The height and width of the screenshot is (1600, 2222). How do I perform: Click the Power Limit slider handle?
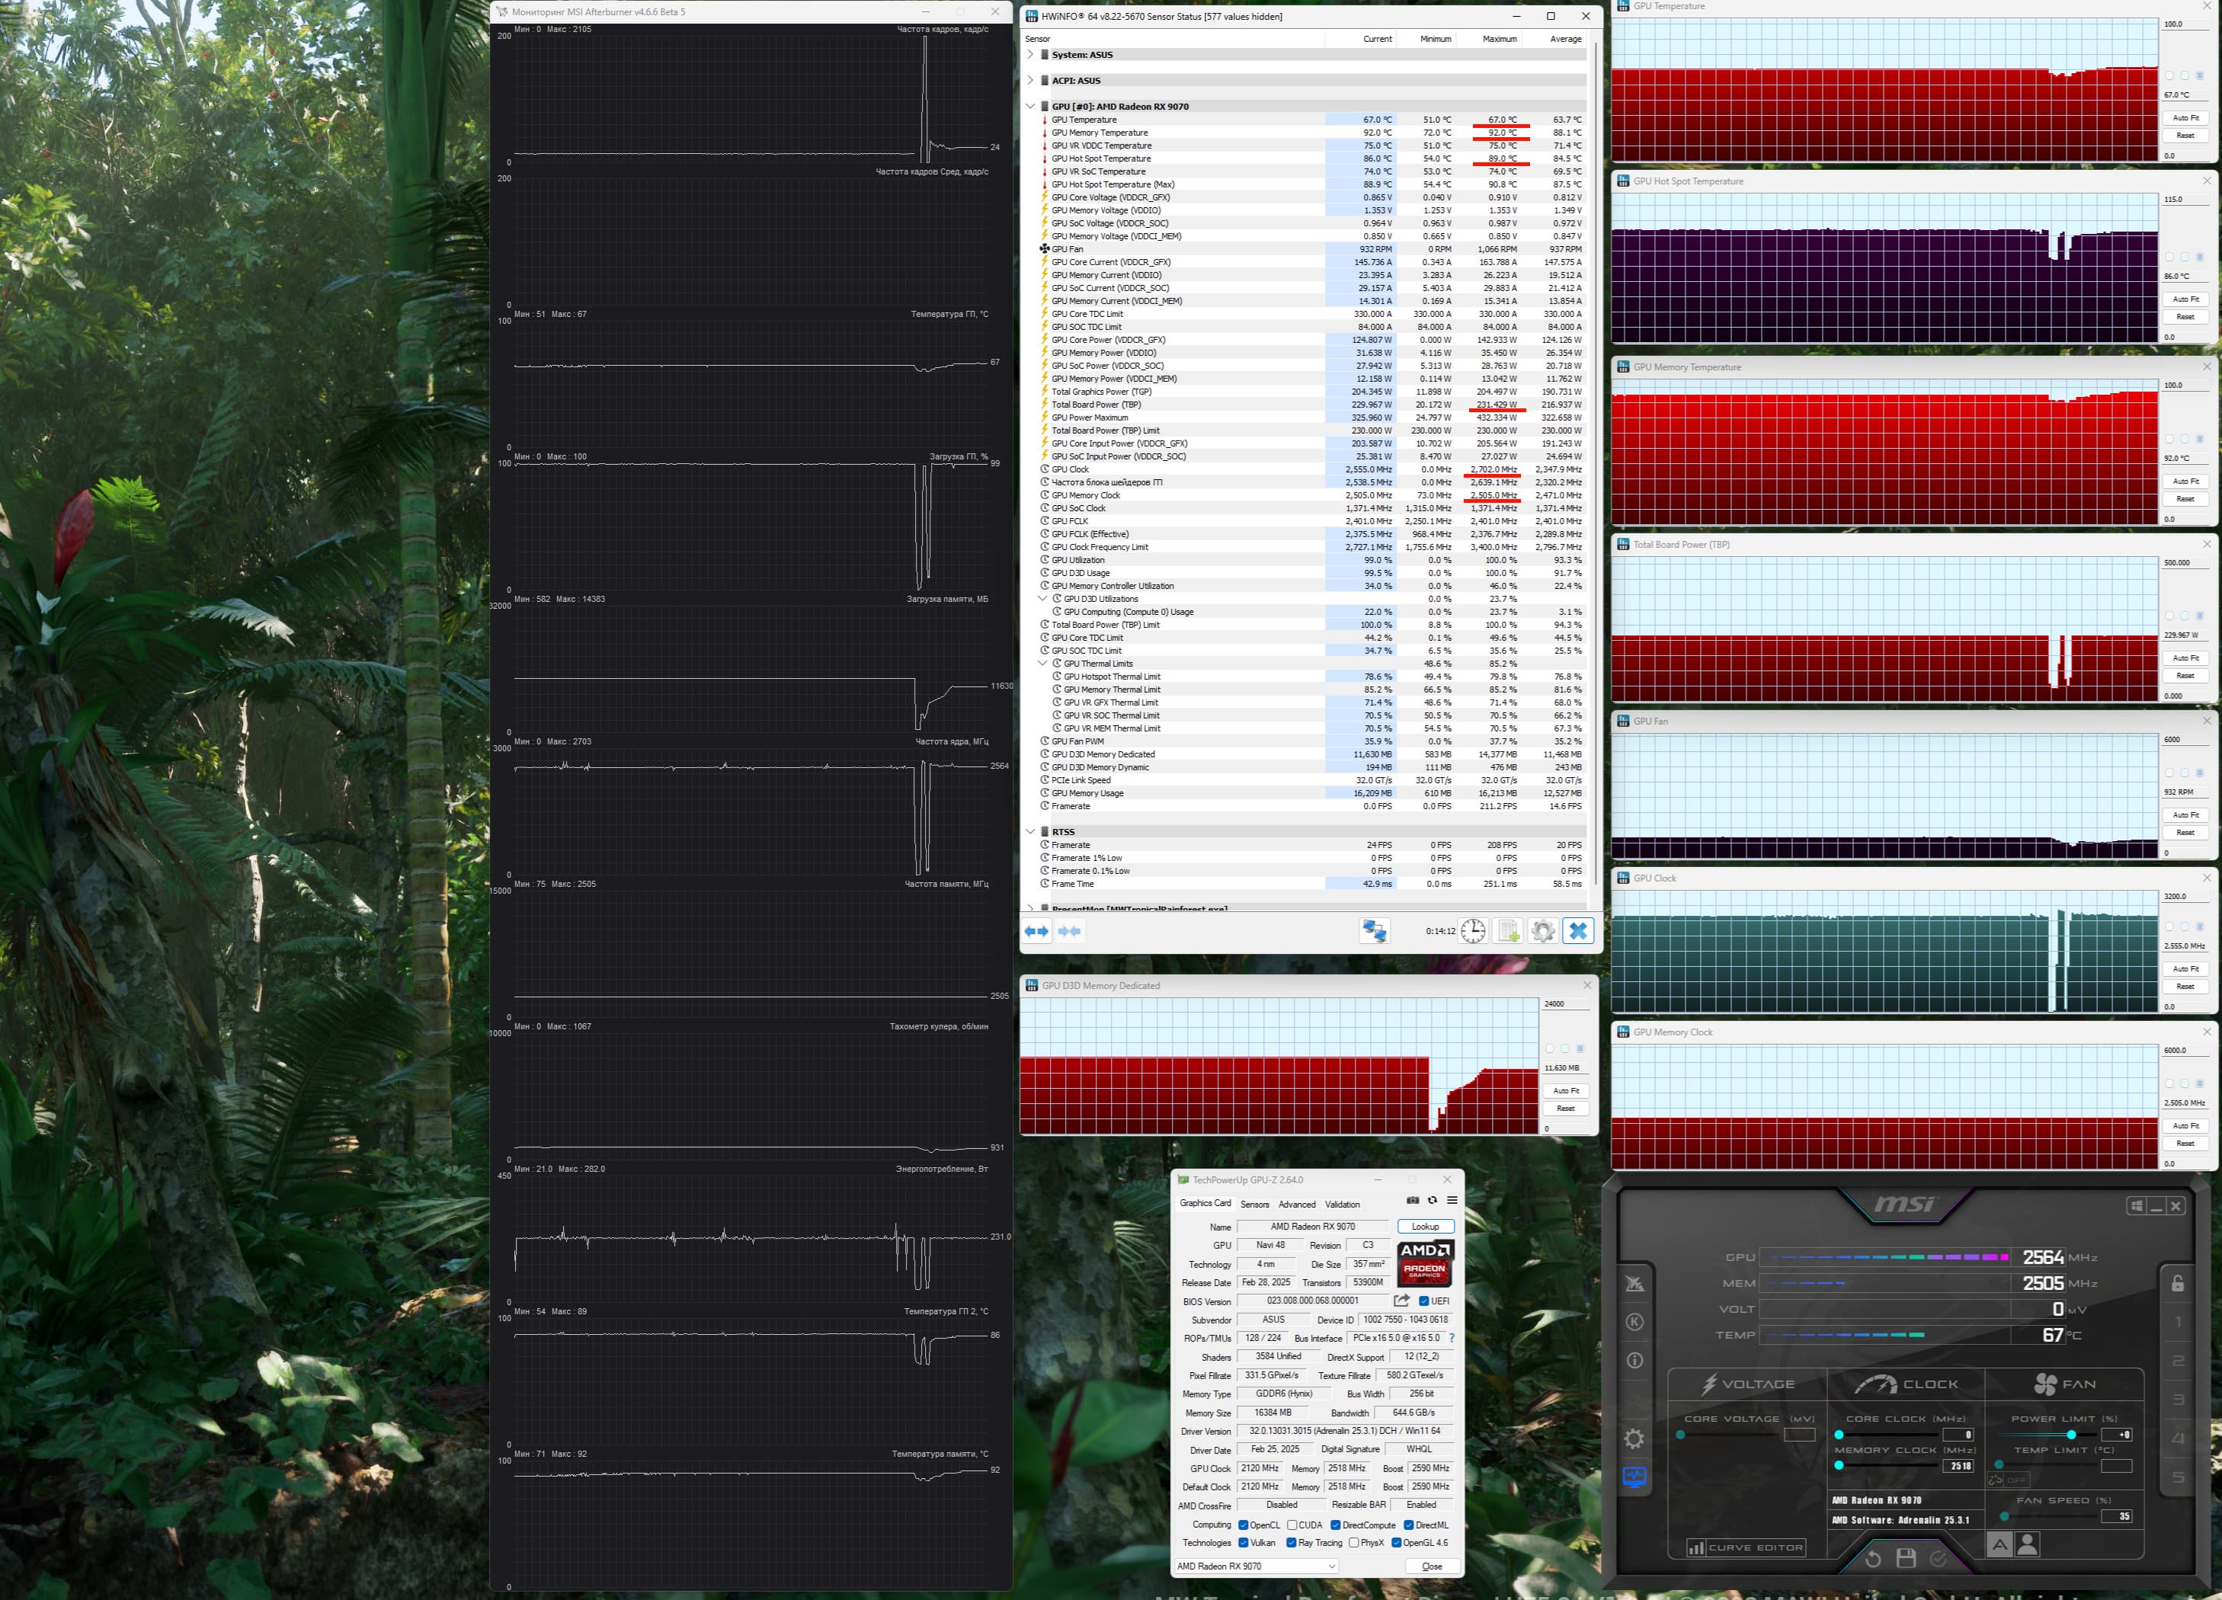pyautogui.click(x=2071, y=1435)
